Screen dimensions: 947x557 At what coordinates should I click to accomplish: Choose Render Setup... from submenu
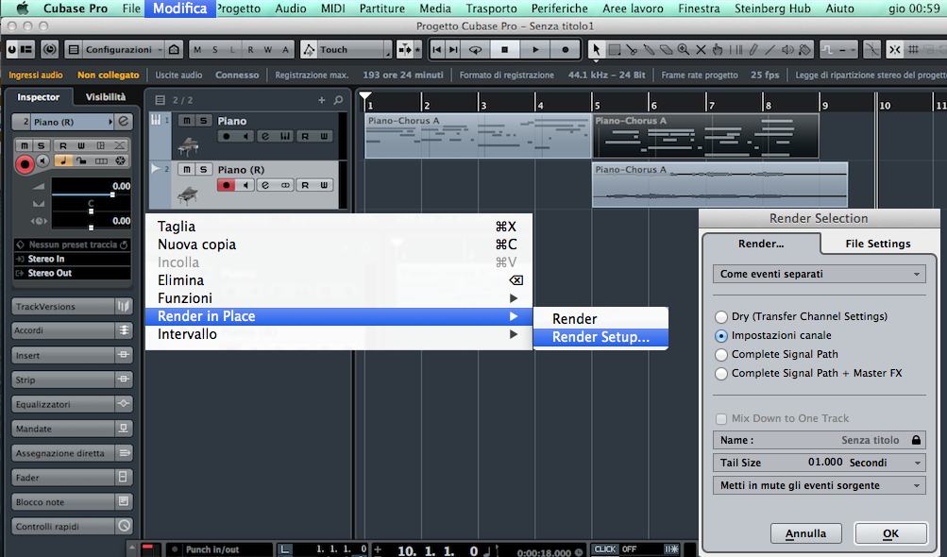600,337
